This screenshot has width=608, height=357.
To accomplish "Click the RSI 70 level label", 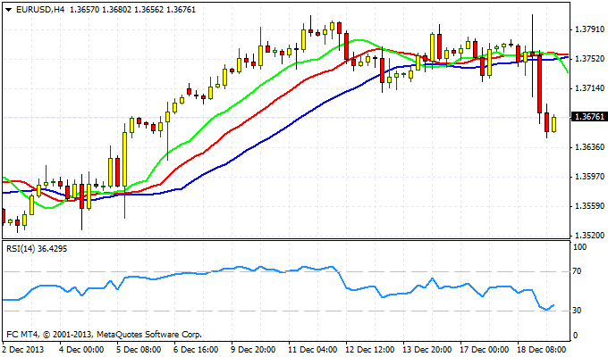I will 578,271.
